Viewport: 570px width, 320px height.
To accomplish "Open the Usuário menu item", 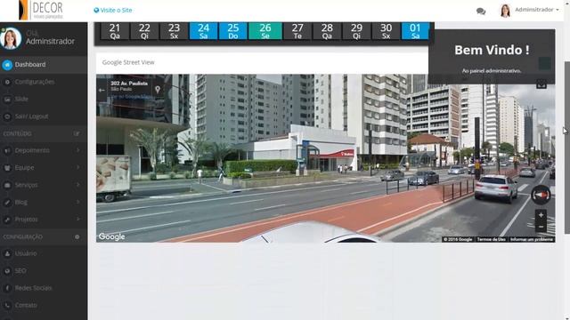I will pos(44,253).
